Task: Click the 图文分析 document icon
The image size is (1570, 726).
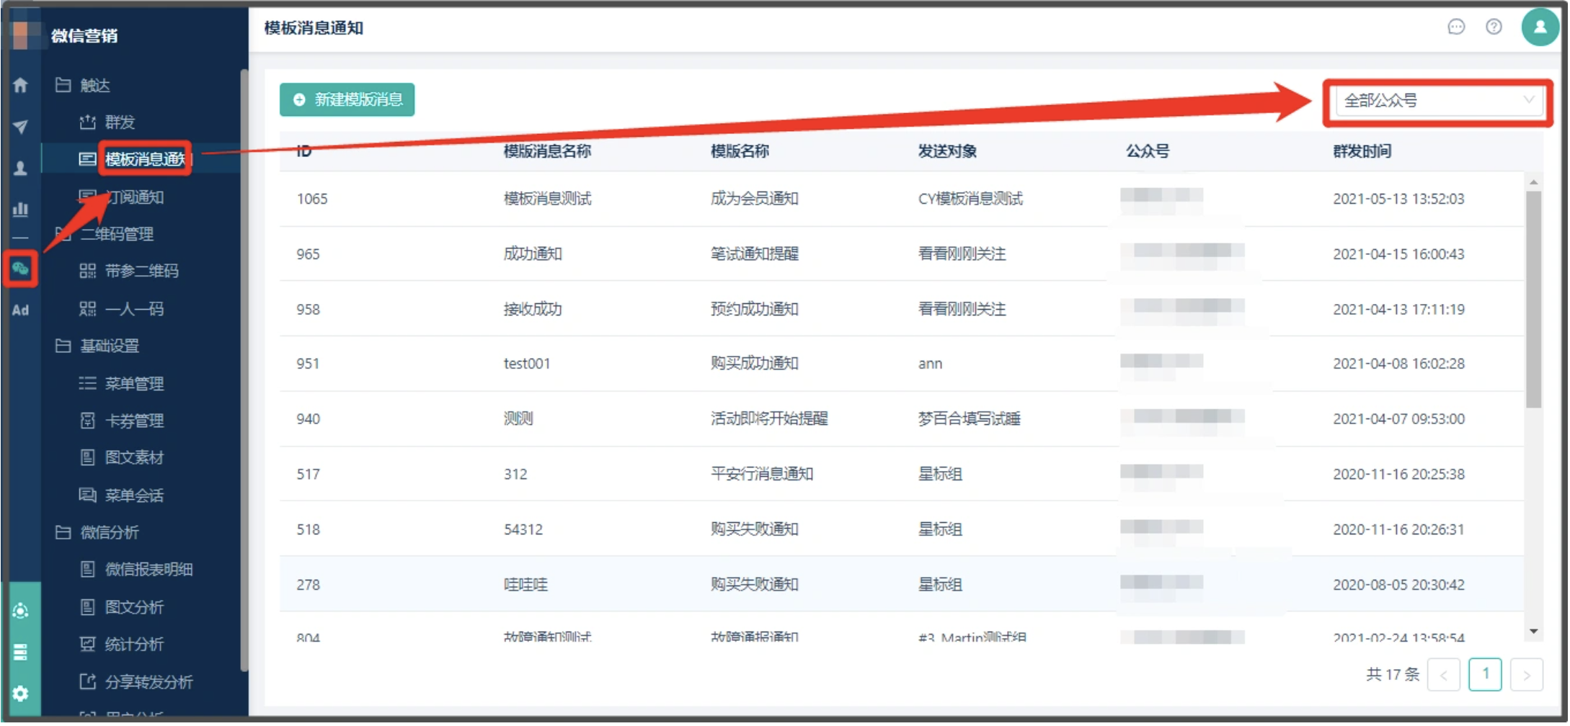Action: [x=87, y=606]
